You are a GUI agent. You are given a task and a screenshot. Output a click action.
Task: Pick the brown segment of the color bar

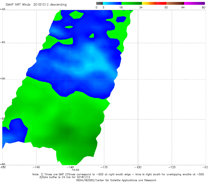pyautogui.click(x=175, y=3)
